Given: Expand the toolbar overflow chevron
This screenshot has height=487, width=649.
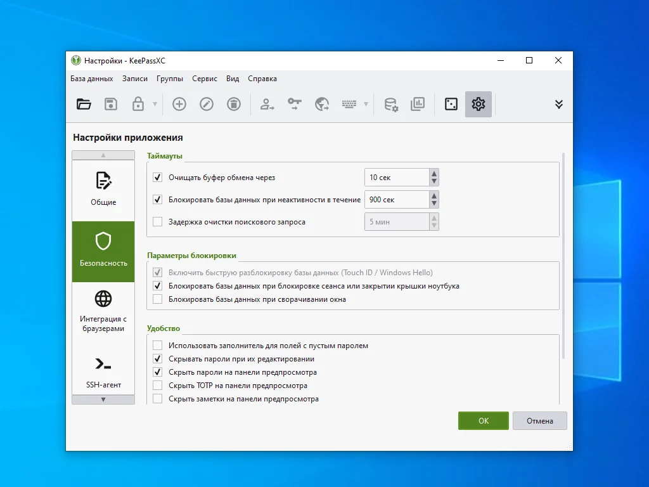Looking at the screenshot, I should click(x=558, y=105).
